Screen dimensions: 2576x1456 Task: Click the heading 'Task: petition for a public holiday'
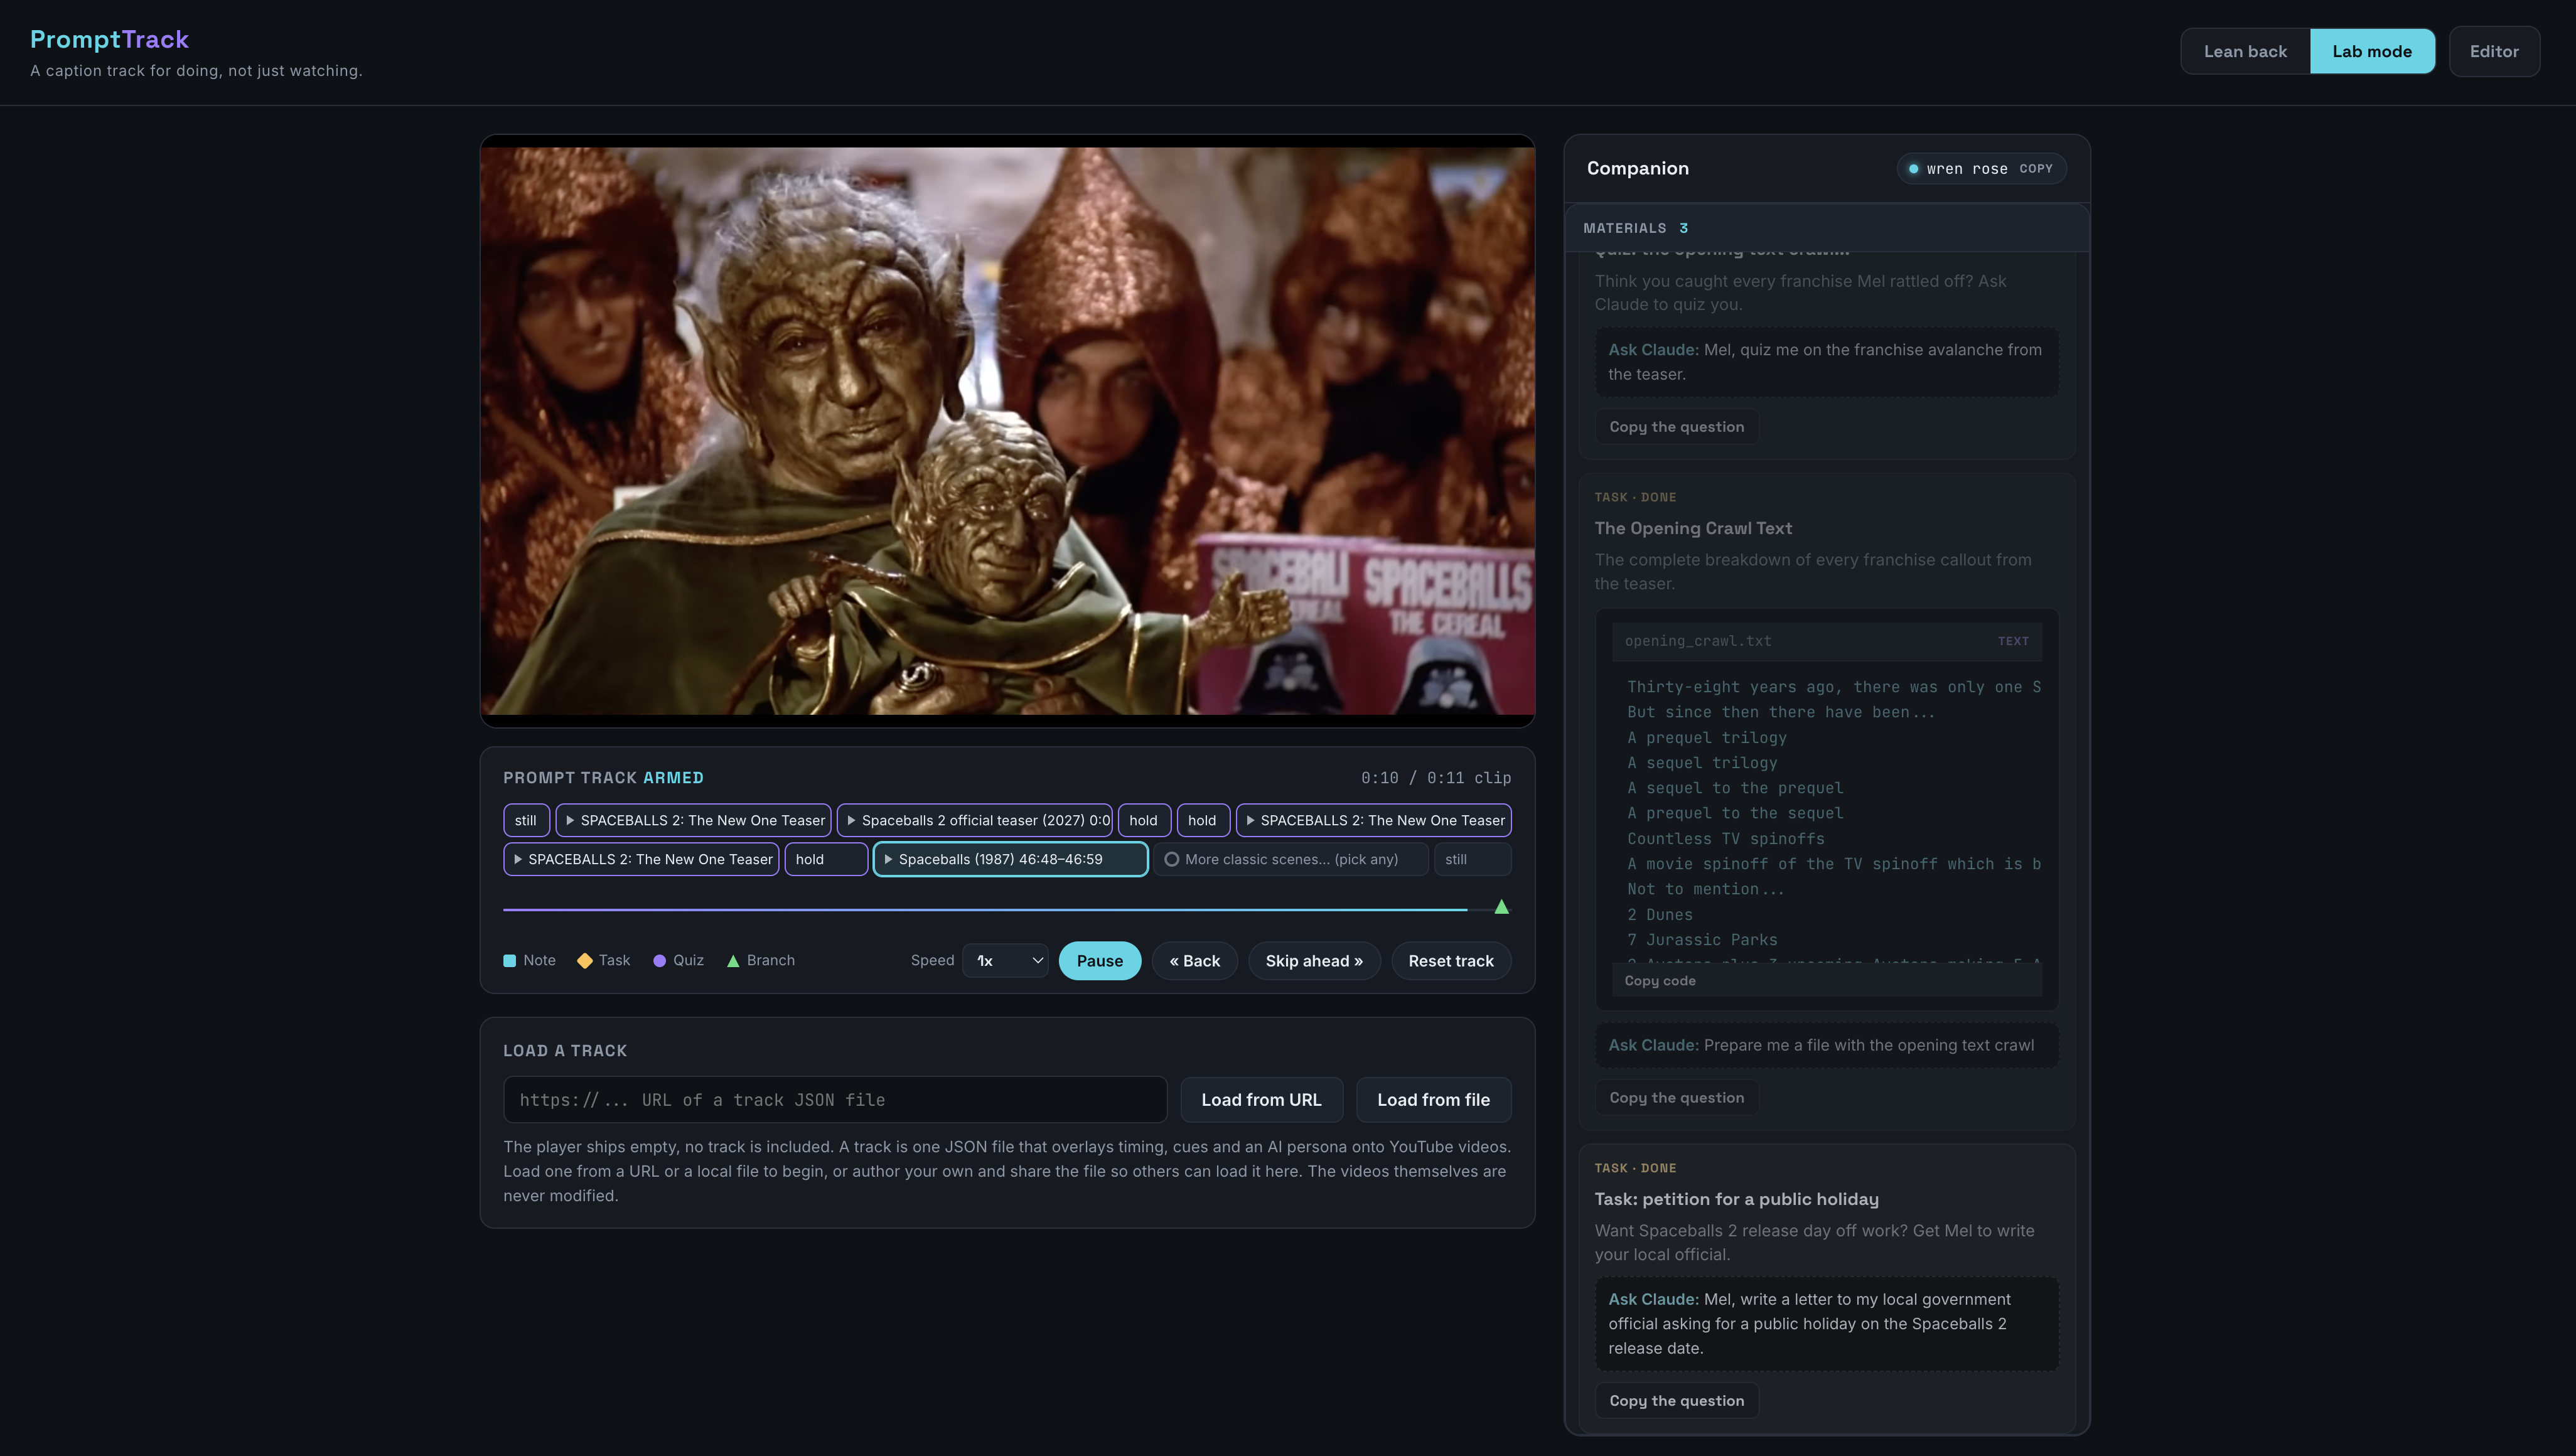pyautogui.click(x=1736, y=1199)
